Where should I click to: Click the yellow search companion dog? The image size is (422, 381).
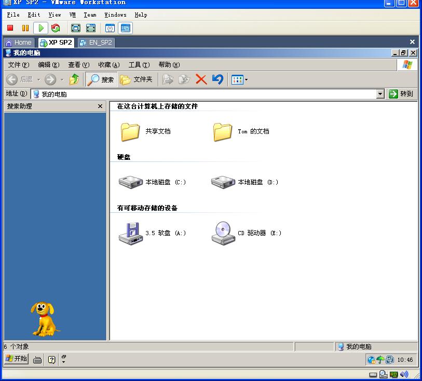tap(44, 319)
